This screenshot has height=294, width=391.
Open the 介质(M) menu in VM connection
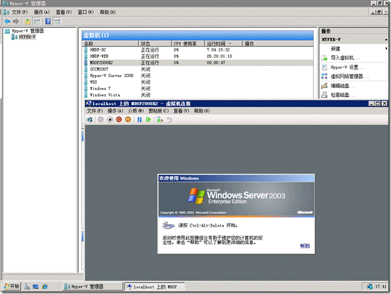coord(136,111)
